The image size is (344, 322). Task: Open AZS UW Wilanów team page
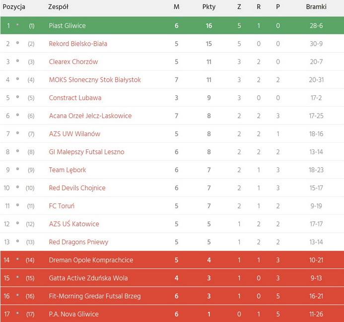[x=74, y=134]
